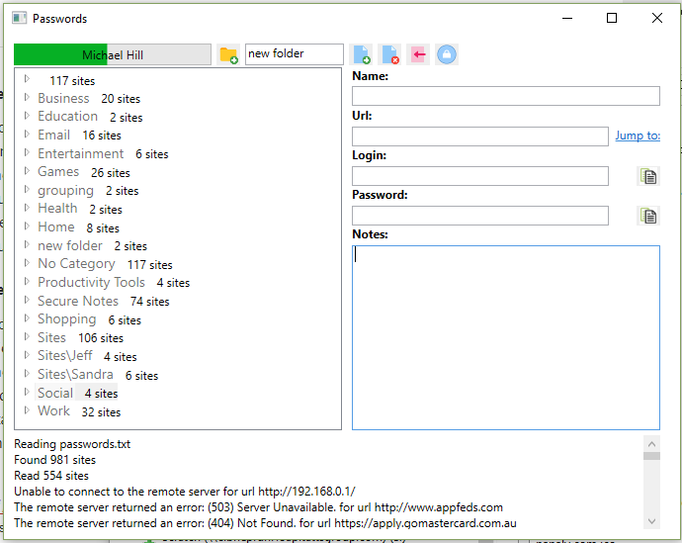The height and width of the screenshot is (543, 682).
Task: Click into the Login input field
Action: 480,176
